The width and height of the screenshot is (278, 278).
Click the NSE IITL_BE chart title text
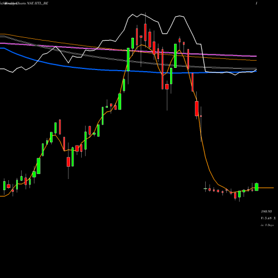tap(37, 3)
